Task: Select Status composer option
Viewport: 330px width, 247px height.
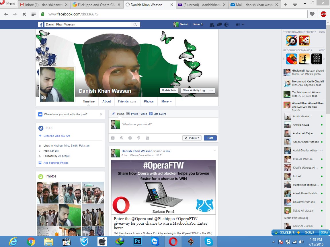Action: pos(118,114)
